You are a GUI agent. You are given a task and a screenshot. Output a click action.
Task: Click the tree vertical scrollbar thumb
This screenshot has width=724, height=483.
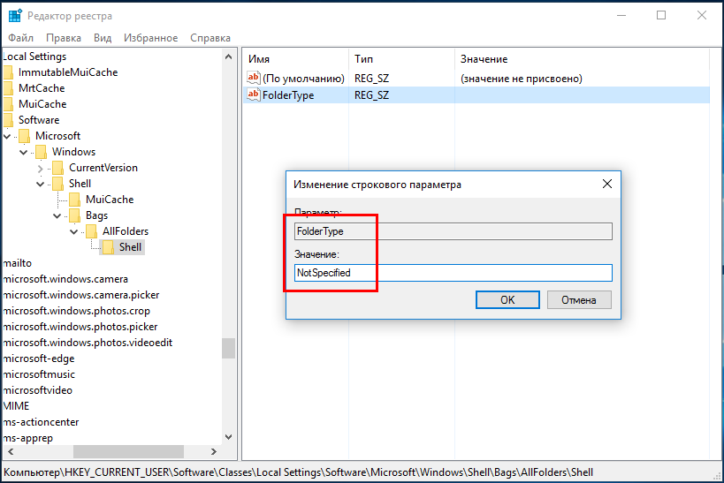point(229,348)
